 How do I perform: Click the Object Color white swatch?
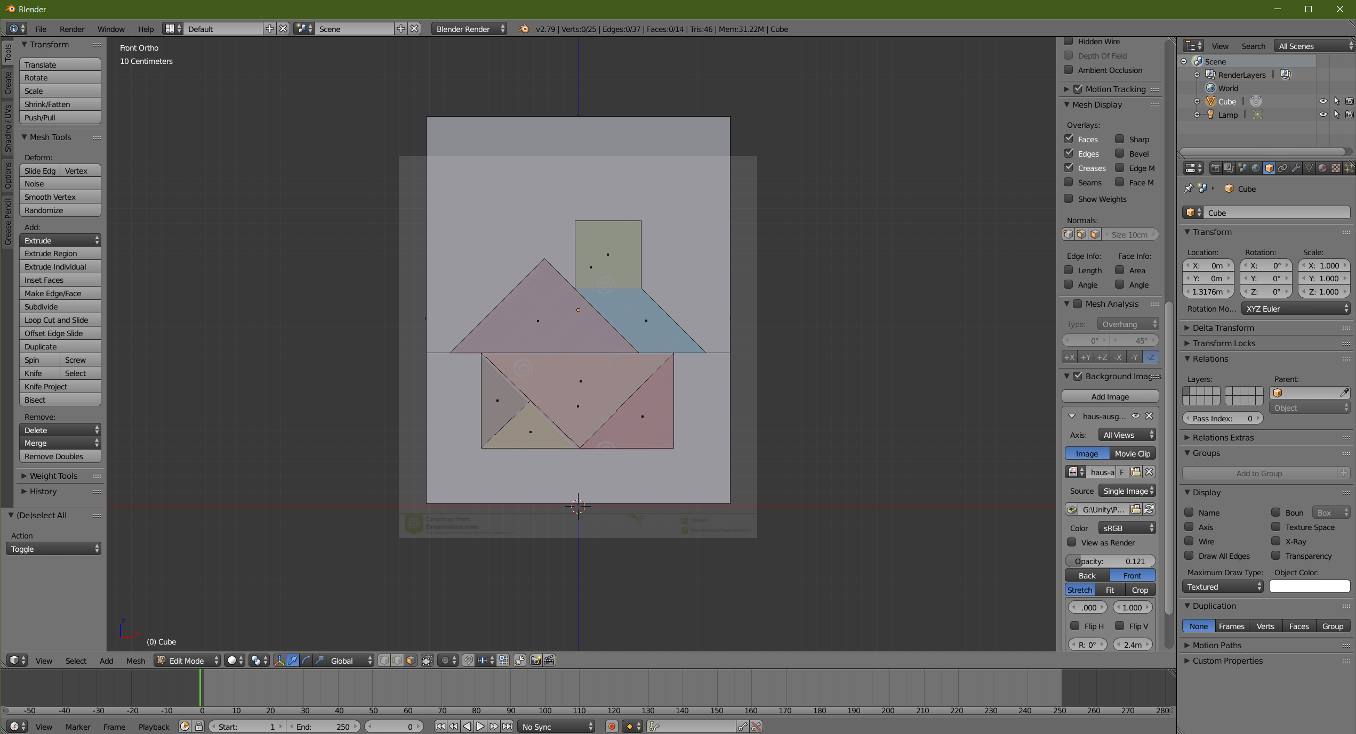click(1309, 586)
